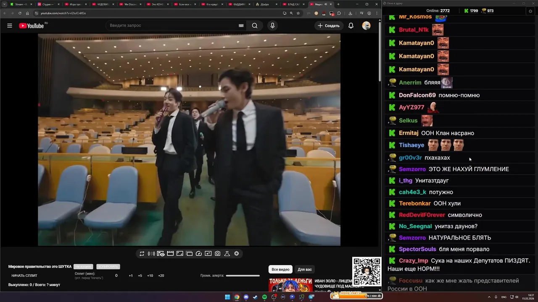Click the eye screen icon in video toolbar
Image resolution: width=538 pixels, height=302 pixels.
(161, 254)
